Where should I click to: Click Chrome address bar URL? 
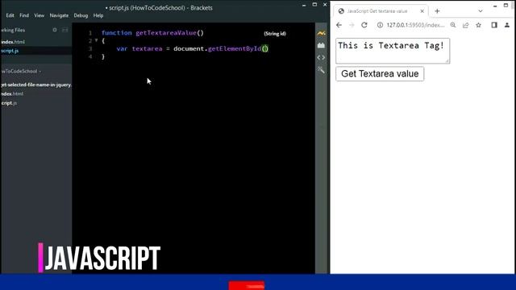[415, 25]
